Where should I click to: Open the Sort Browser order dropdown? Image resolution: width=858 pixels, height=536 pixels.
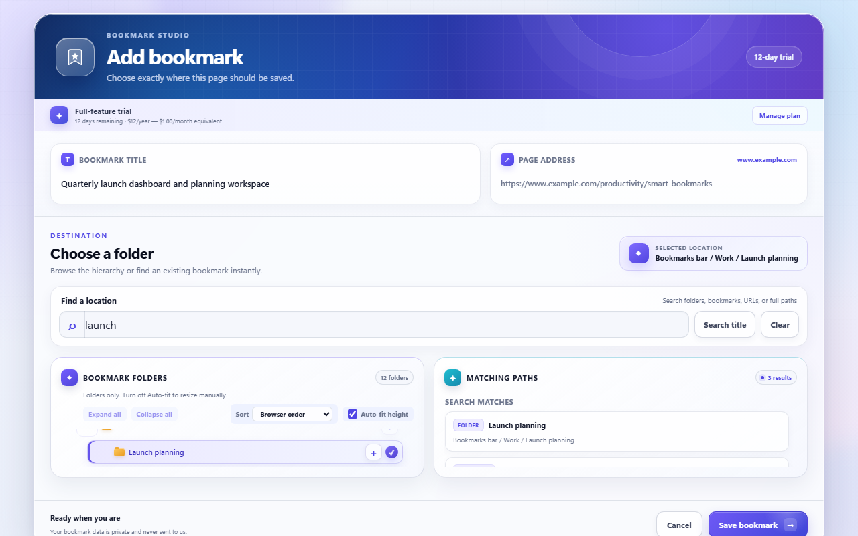(x=292, y=414)
